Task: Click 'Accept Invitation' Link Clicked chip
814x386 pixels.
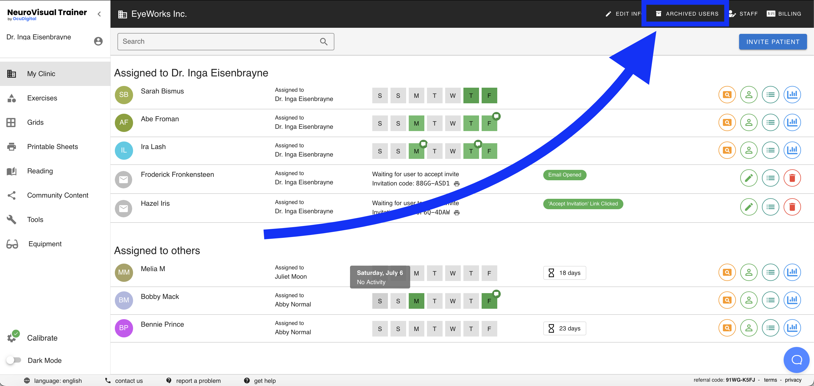Action: (x=583, y=204)
